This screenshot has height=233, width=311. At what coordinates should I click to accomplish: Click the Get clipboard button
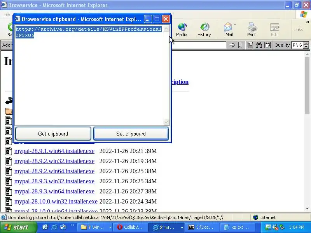coord(53,134)
